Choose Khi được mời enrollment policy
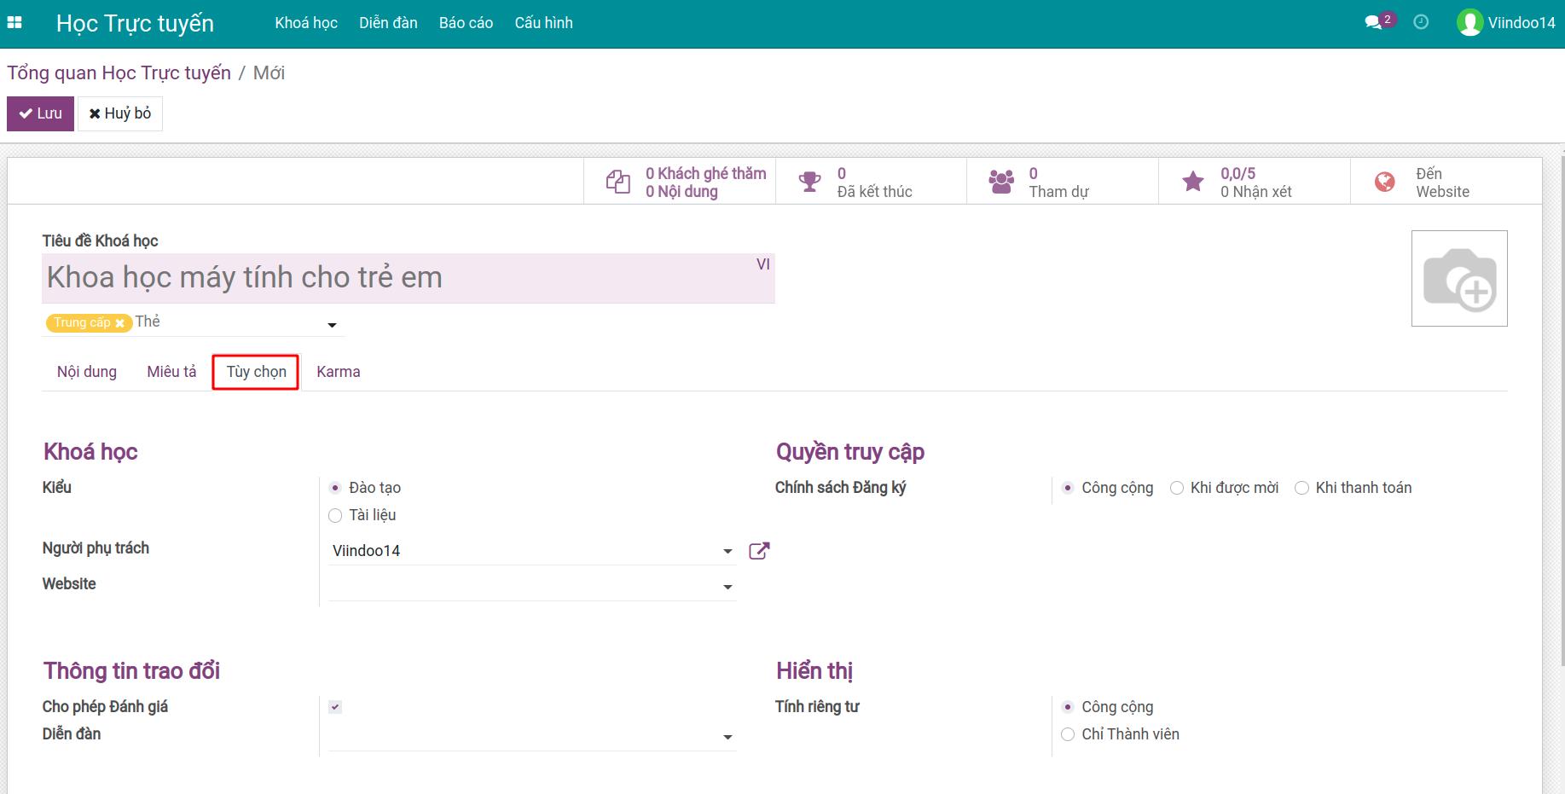Viewport: 1565px width, 794px height. point(1177,488)
